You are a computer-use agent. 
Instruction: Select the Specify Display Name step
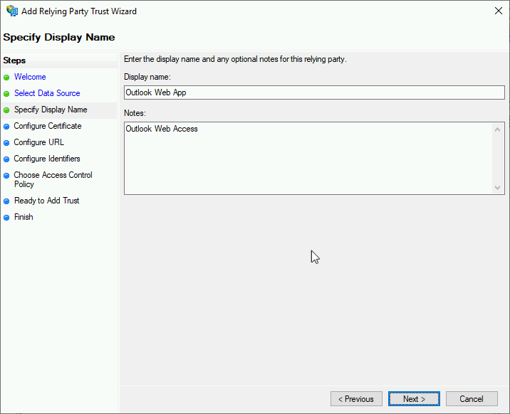(x=51, y=110)
